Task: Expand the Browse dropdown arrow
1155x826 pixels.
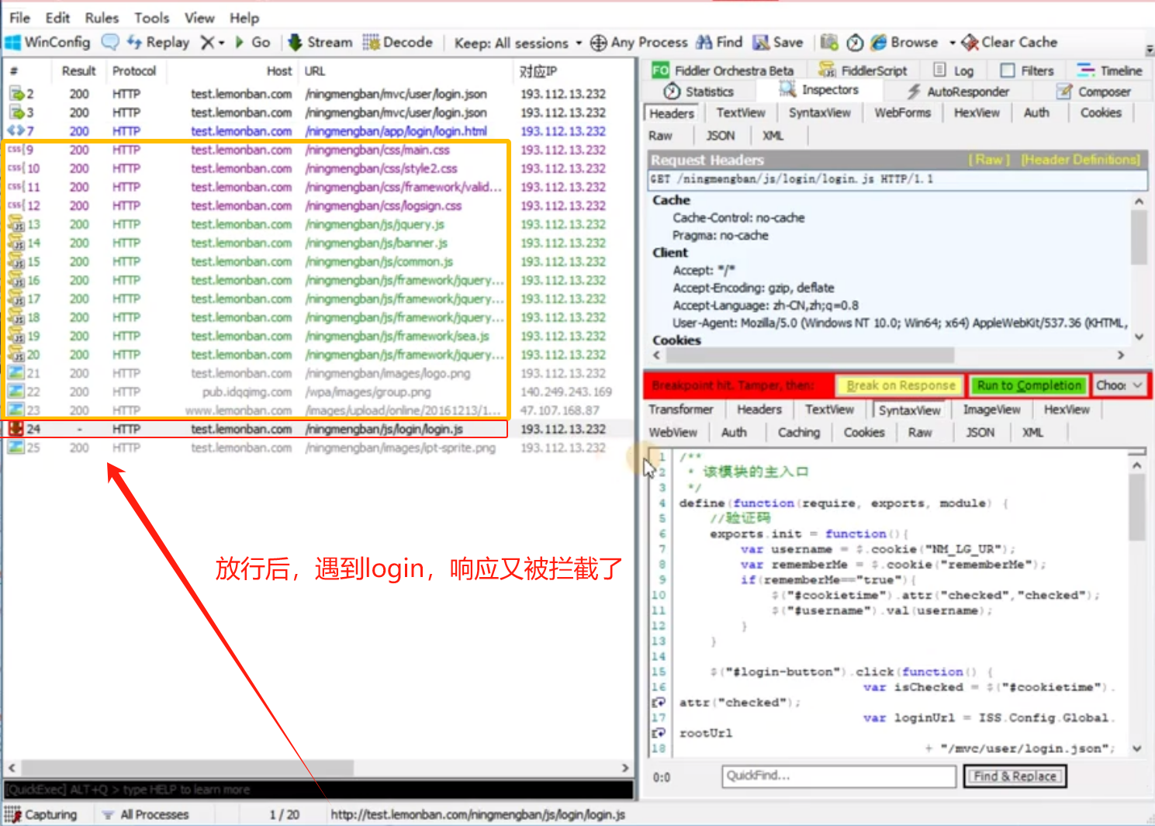Action: tap(953, 43)
